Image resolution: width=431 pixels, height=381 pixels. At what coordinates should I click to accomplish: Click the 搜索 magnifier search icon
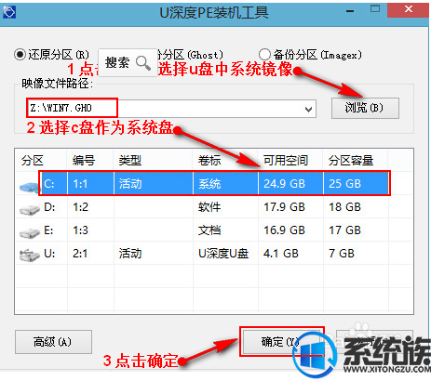tap(143, 63)
